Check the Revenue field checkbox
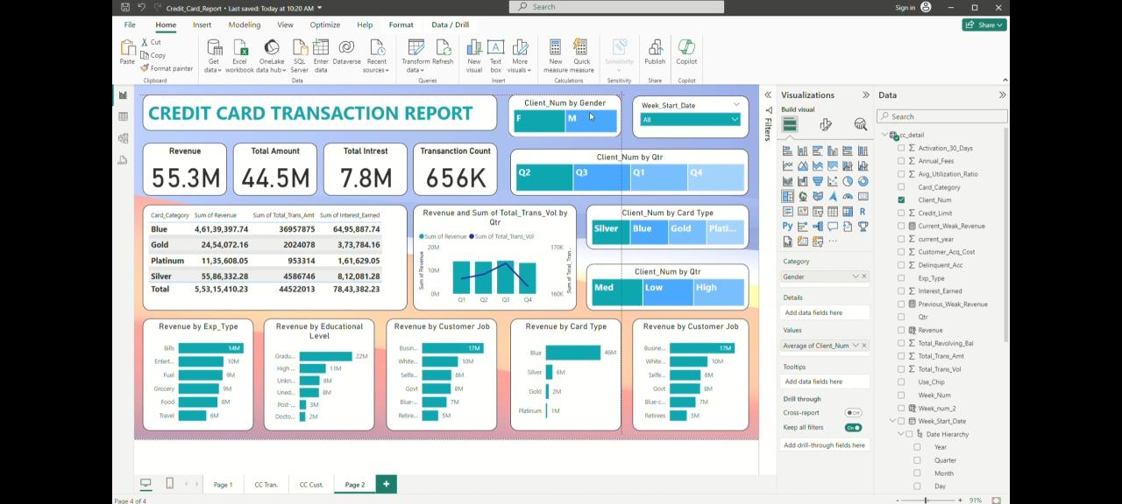 (x=901, y=330)
